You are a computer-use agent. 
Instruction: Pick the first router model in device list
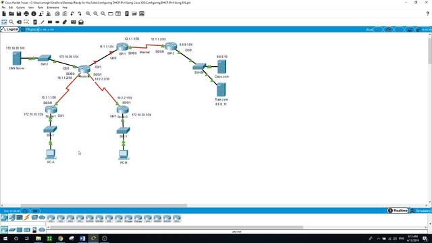(x=51, y=219)
